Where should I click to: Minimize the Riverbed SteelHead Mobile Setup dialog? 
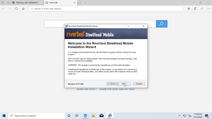pyautogui.click(x=129, y=26)
